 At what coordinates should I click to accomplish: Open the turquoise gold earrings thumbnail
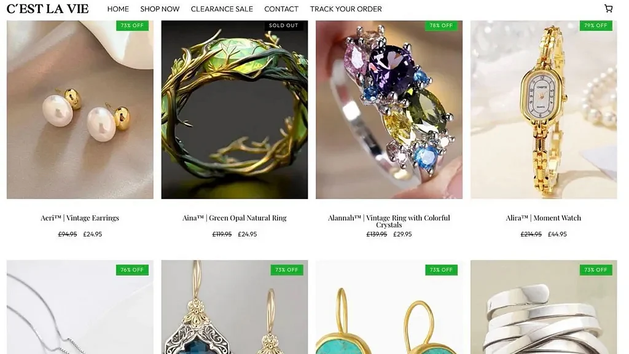click(x=389, y=307)
